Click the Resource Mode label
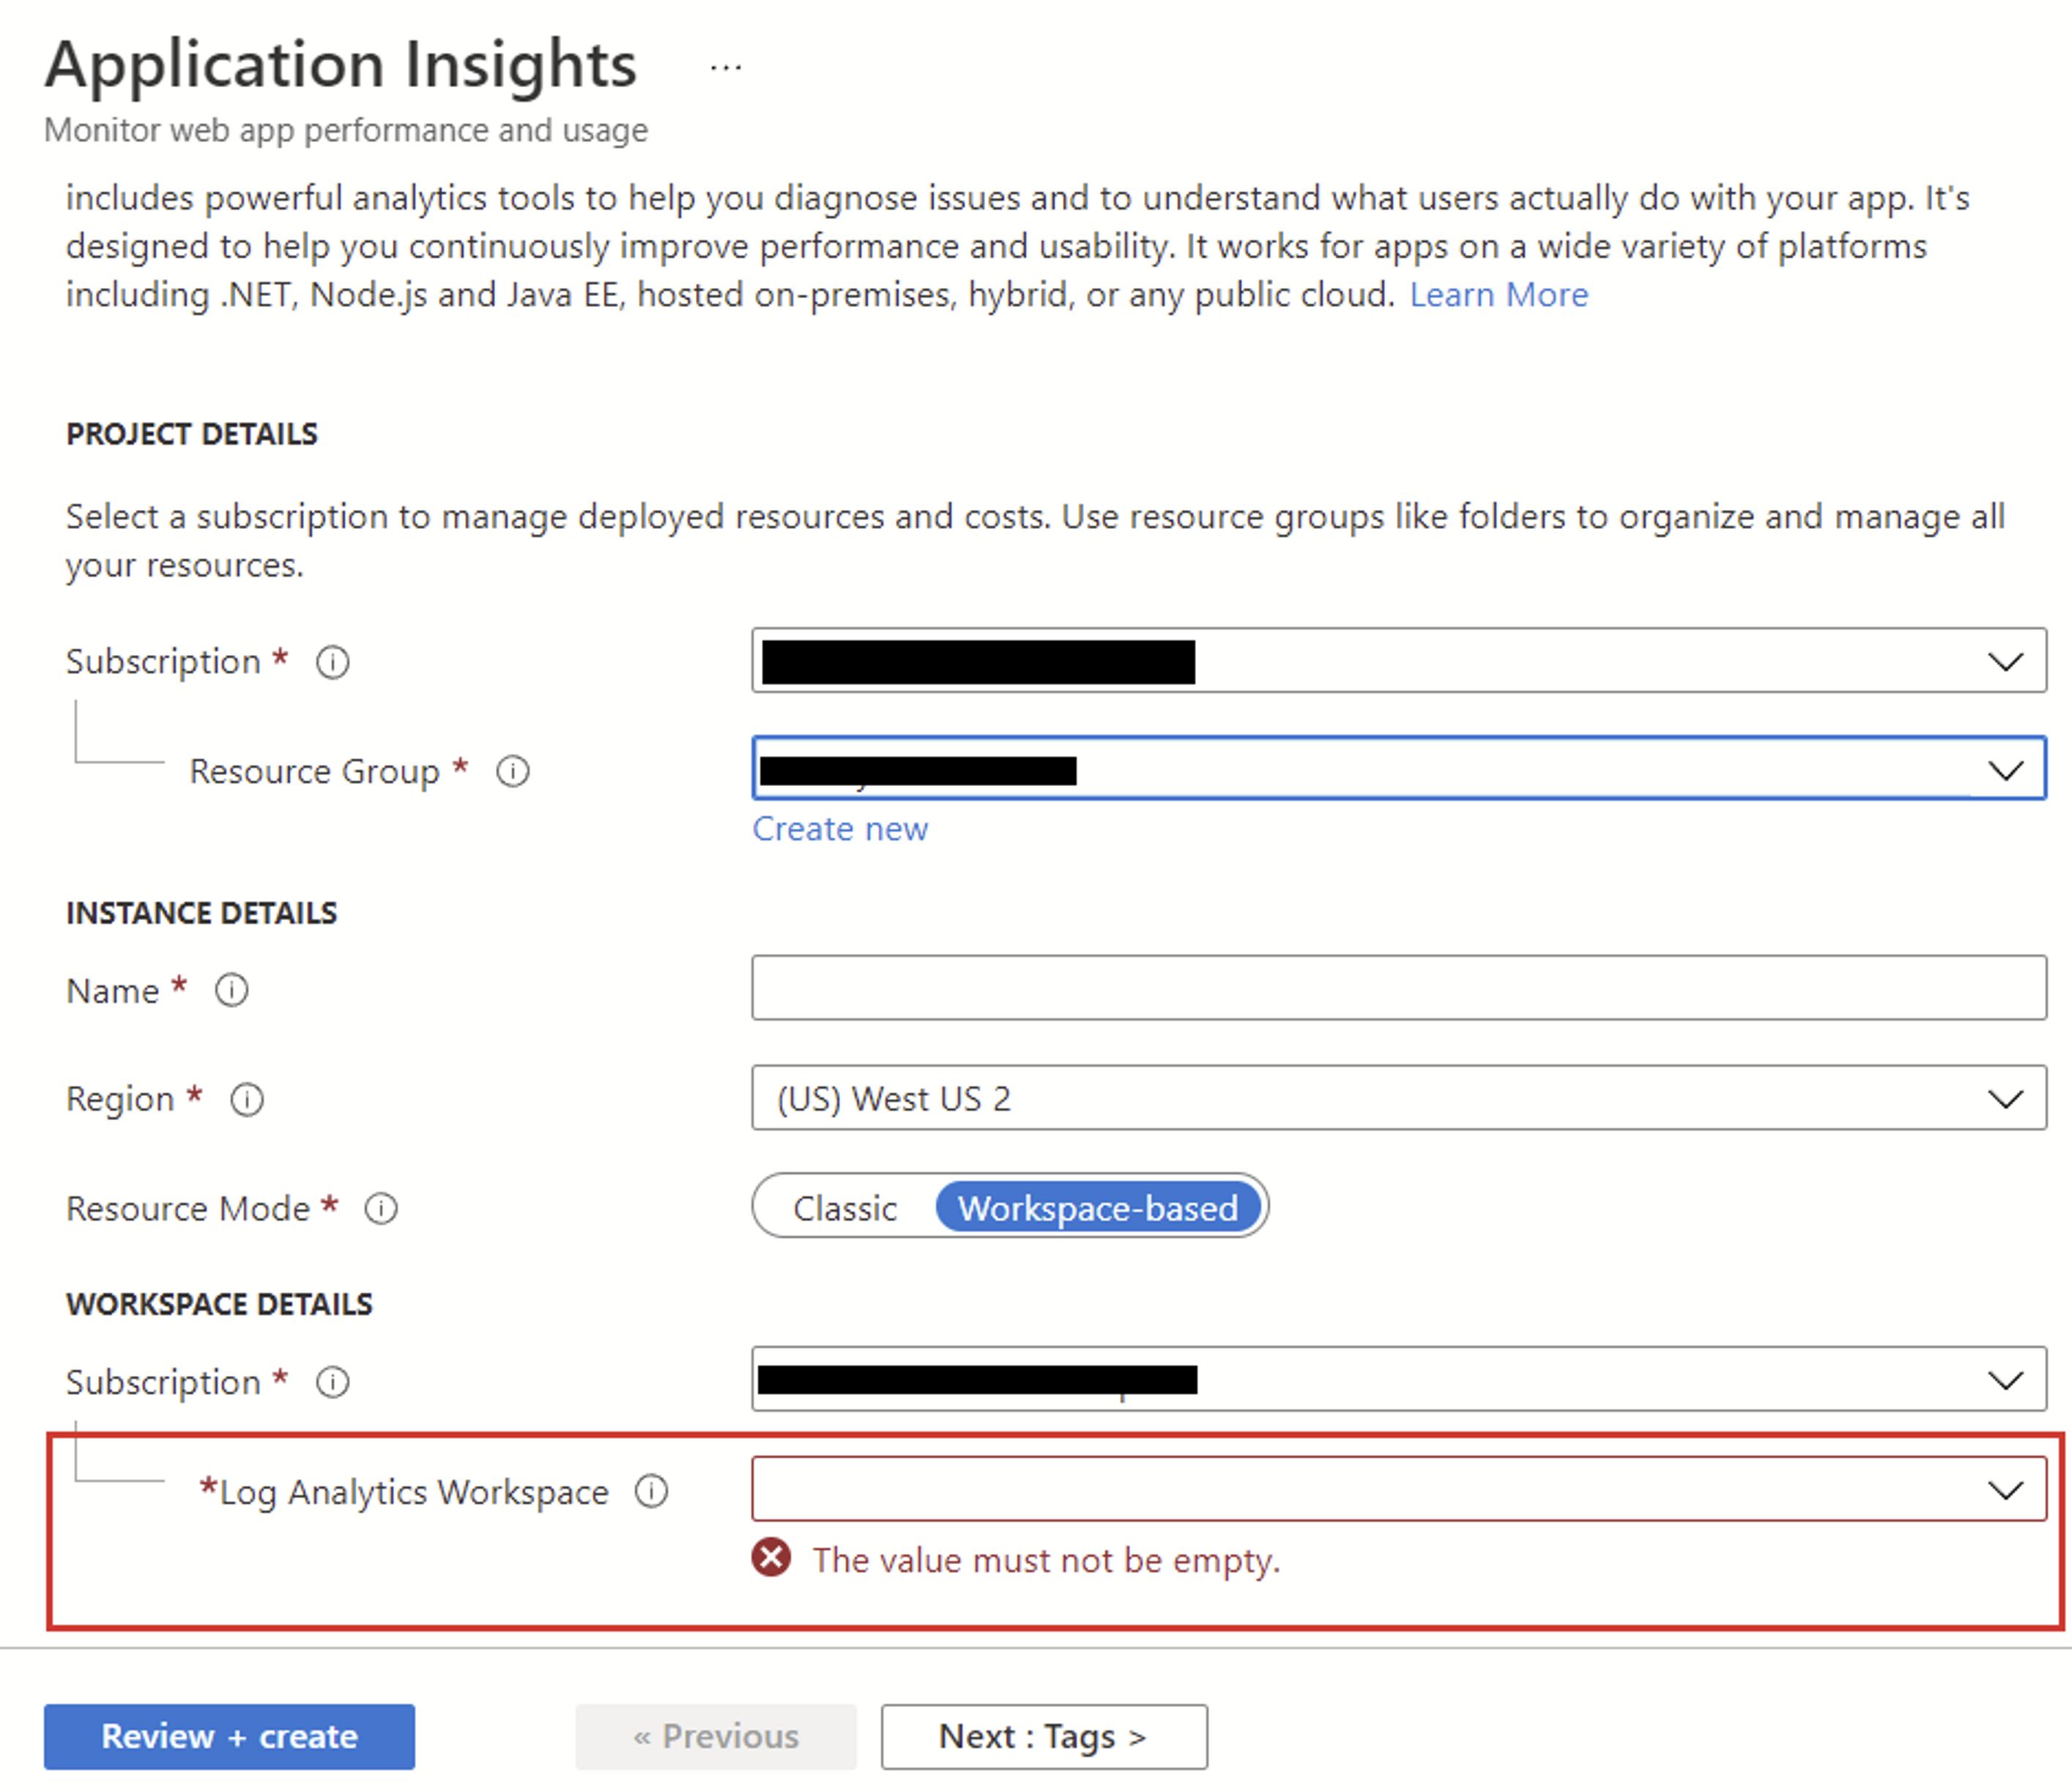 tap(188, 1208)
